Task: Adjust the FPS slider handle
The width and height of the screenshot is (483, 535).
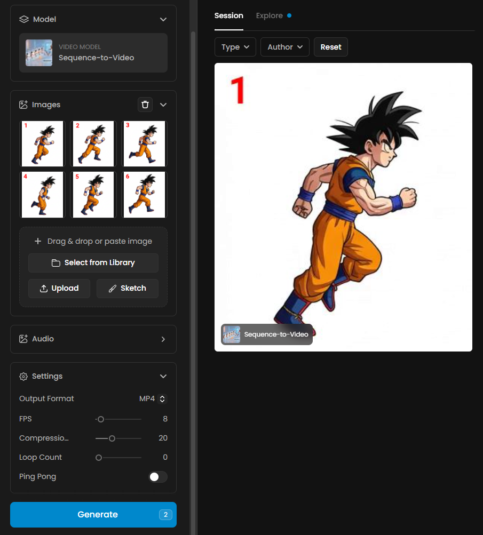Action: (101, 419)
